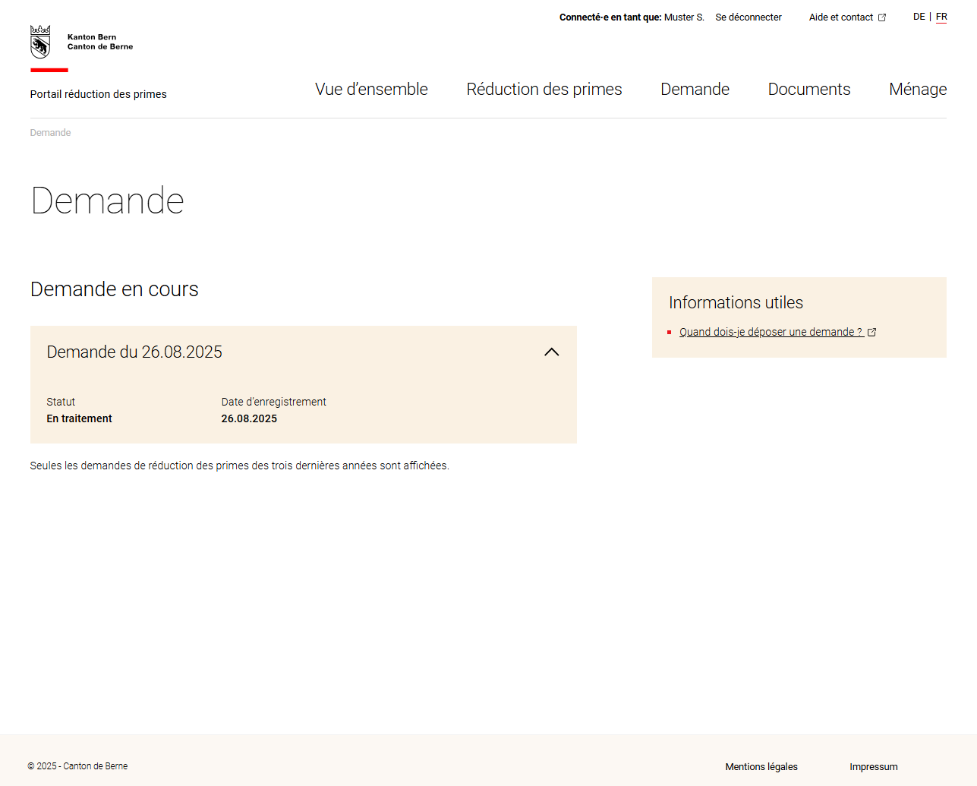Viewport: 977px width, 786px height.
Task: Open the 'Demande du 26.08.2025' header
Action: [x=134, y=352]
